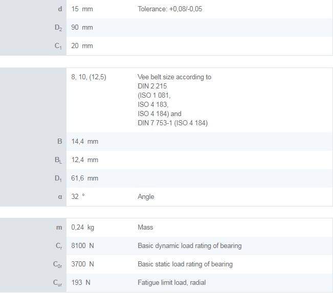Click the C0r parameter label
The image size is (333, 293).
(x=58, y=264)
